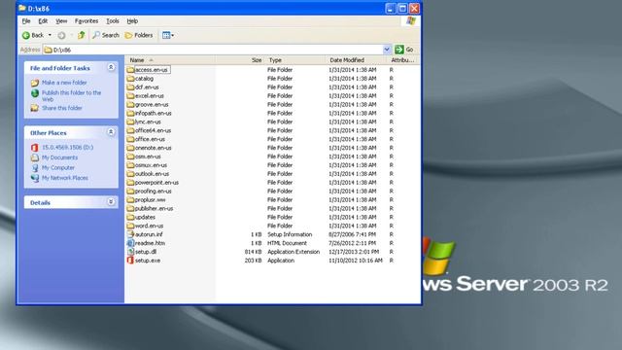622x350 pixels.
Task: Click the Go button
Action: pyautogui.click(x=404, y=50)
